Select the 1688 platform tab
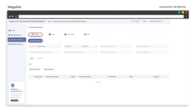 87,34
